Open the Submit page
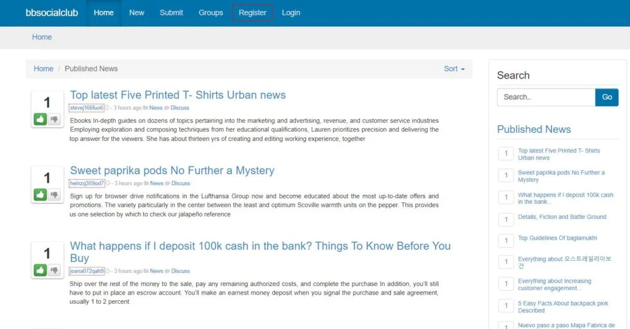The image size is (630, 329). 171,13
